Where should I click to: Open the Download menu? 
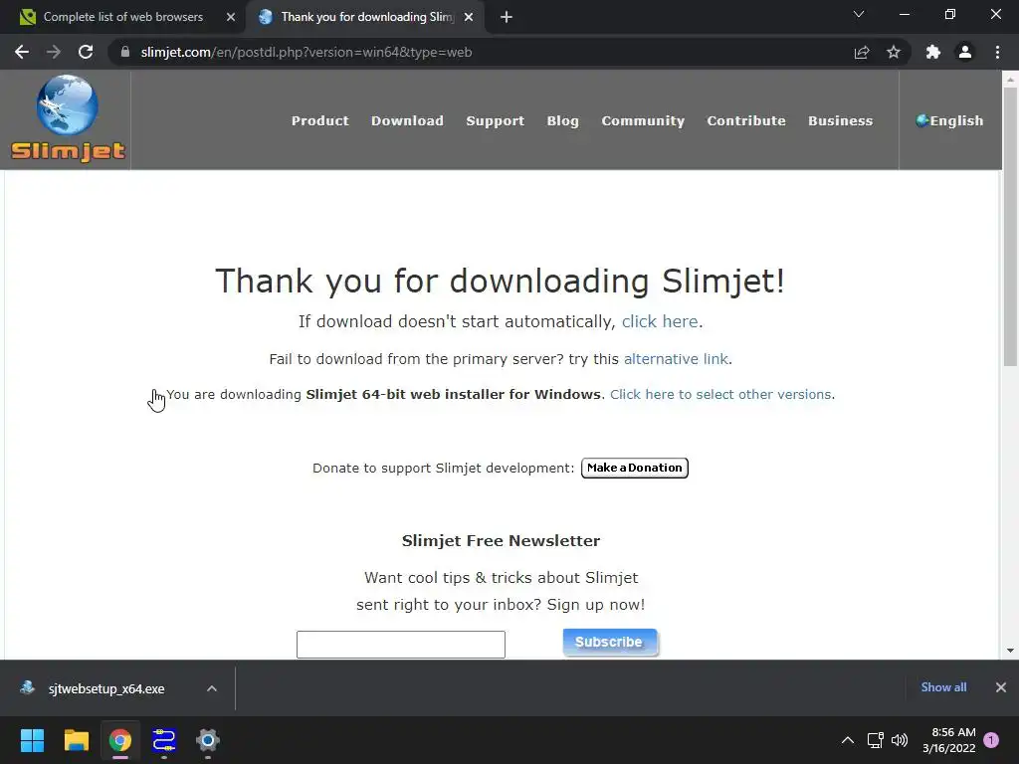tap(407, 120)
